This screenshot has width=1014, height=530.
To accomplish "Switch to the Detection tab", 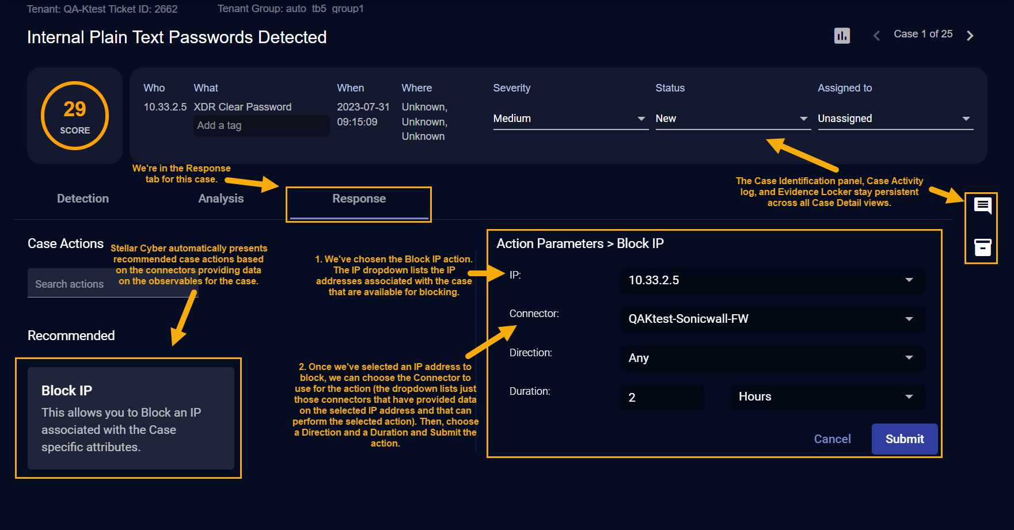I will point(83,199).
